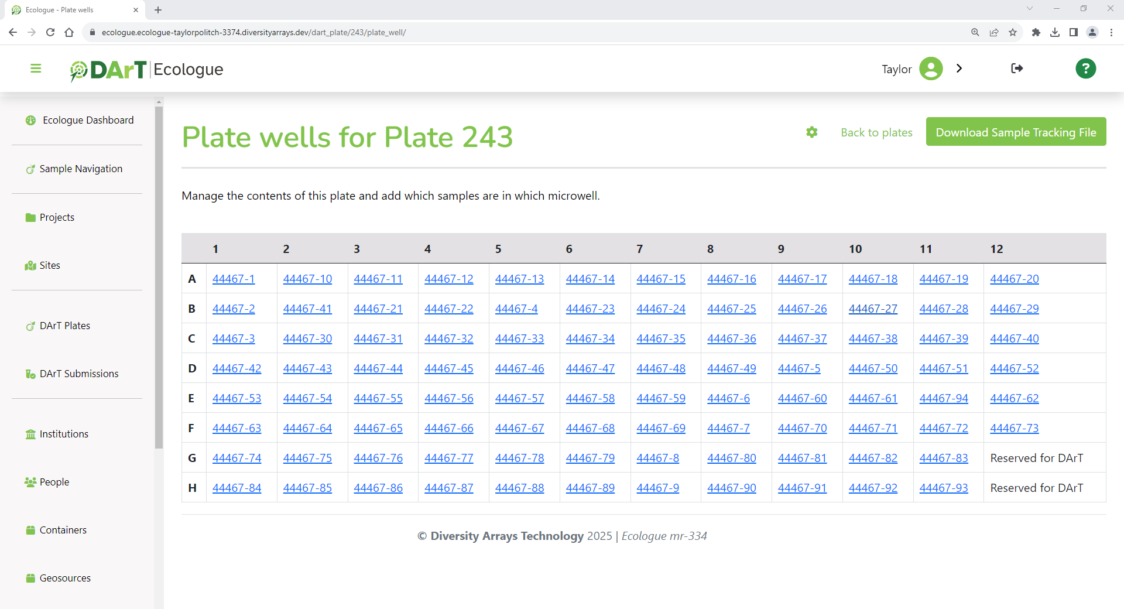
Task: Open the plate settings gear icon
Action: pyautogui.click(x=811, y=132)
